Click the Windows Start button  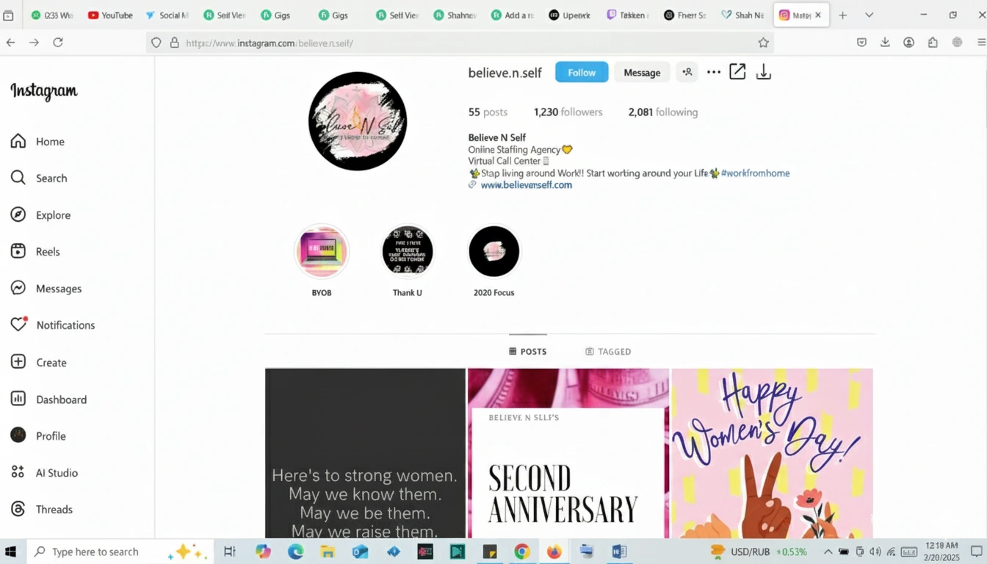tap(11, 552)
